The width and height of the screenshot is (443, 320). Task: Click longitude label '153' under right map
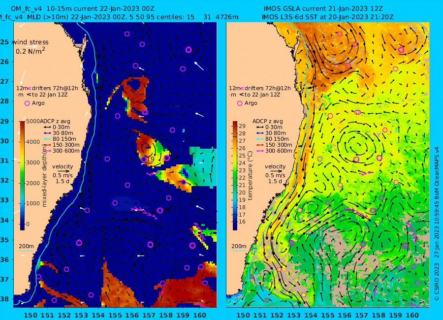pyautogui.click(x=294, y=315)
